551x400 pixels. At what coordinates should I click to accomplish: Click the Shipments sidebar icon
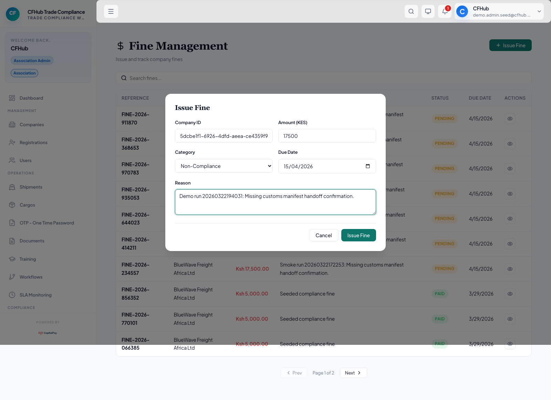pos(12,187)
